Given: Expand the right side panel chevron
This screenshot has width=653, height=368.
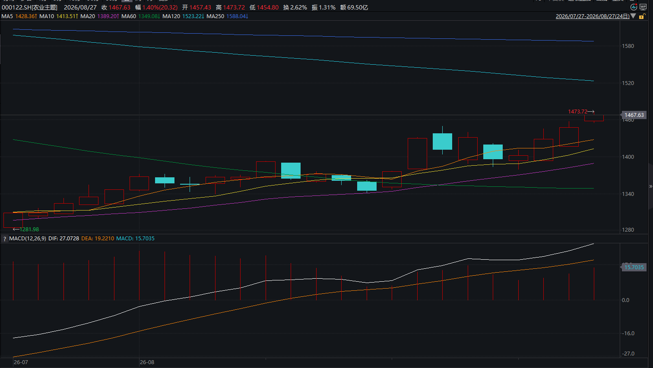Looking at the screenshot, I should point(650,186).
